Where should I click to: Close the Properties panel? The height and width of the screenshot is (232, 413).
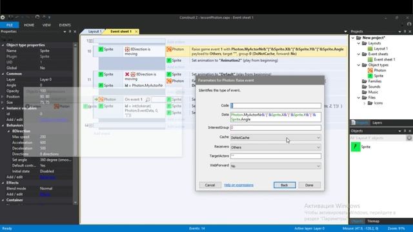[75, 32]
